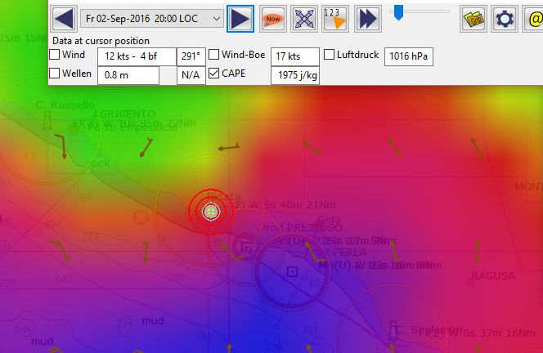Viewport: 543px width, 353px height.
Task: Click the 123 numbered values icon
Action: [x=336, y=18]
